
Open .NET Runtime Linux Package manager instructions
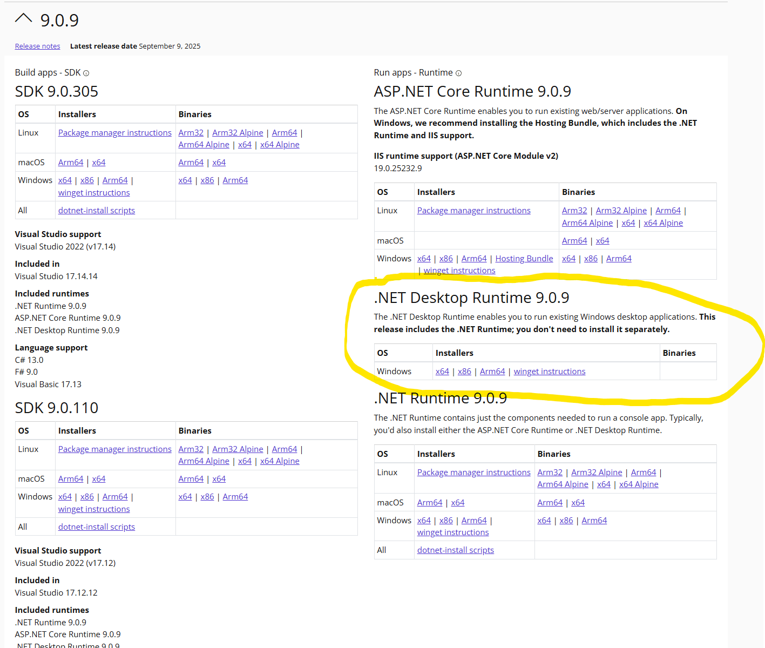pos(474,473)
